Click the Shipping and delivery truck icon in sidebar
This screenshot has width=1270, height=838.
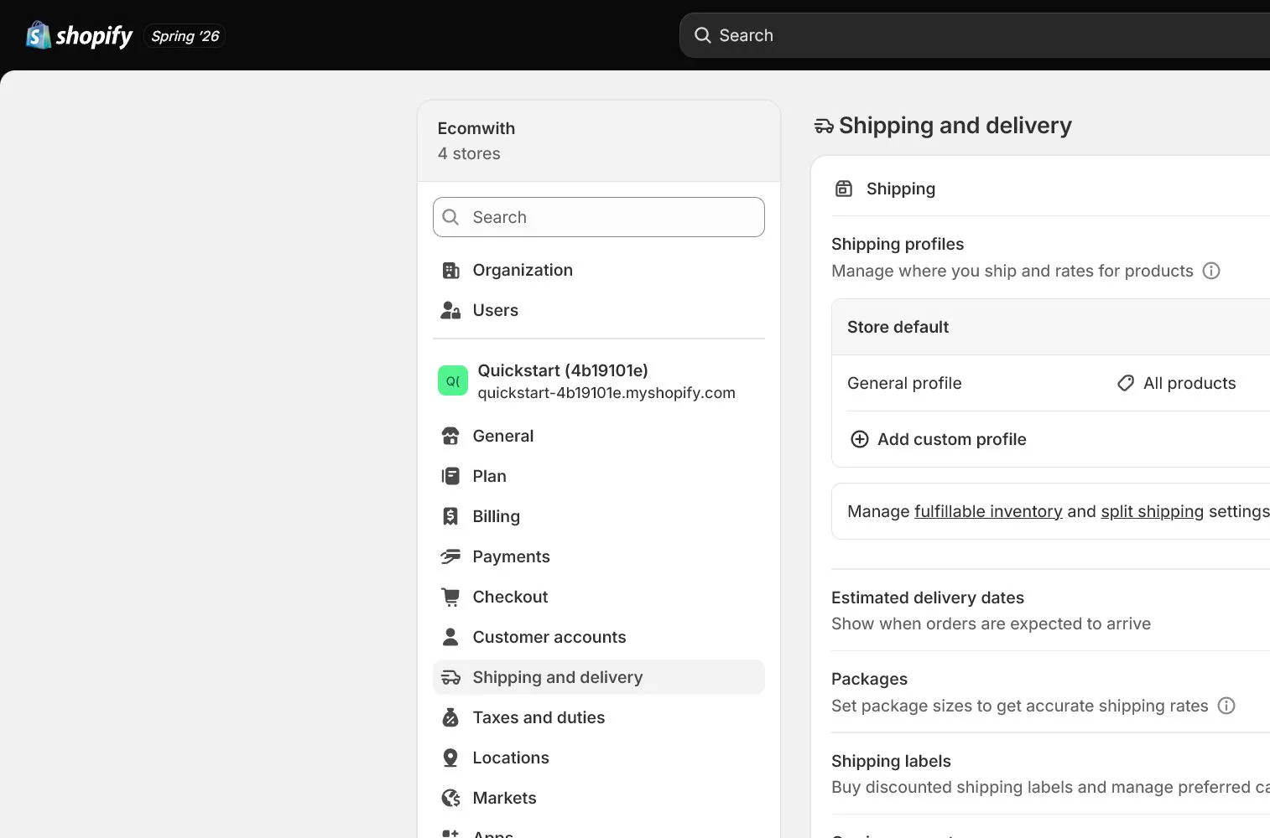pos(450,677)
